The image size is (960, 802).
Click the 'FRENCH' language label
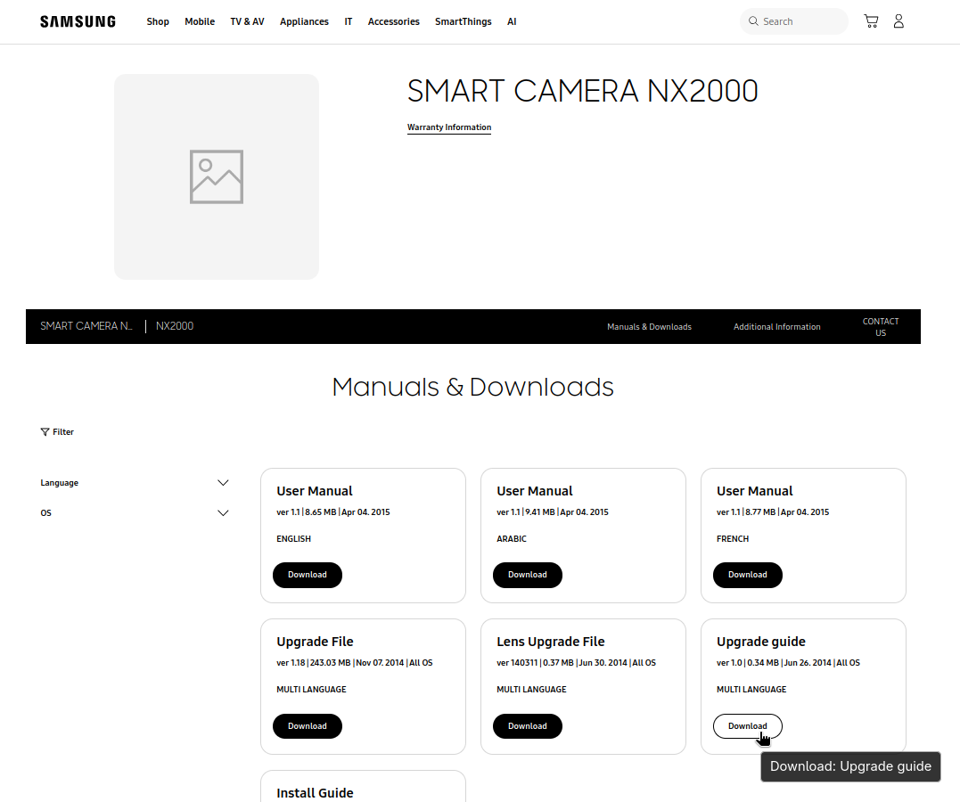pyautogui.click(x=732, y=539)
